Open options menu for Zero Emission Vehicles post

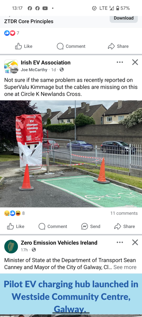coord(120,242)
